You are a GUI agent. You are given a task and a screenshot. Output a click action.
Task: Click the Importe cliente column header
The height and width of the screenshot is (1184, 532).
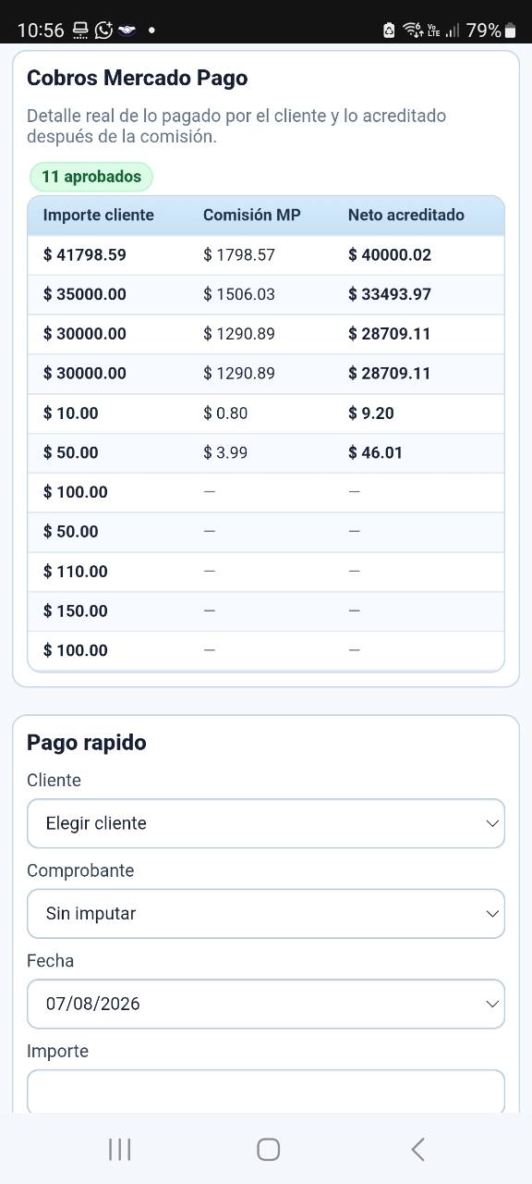pyautogui.click(x=98, y=215)
